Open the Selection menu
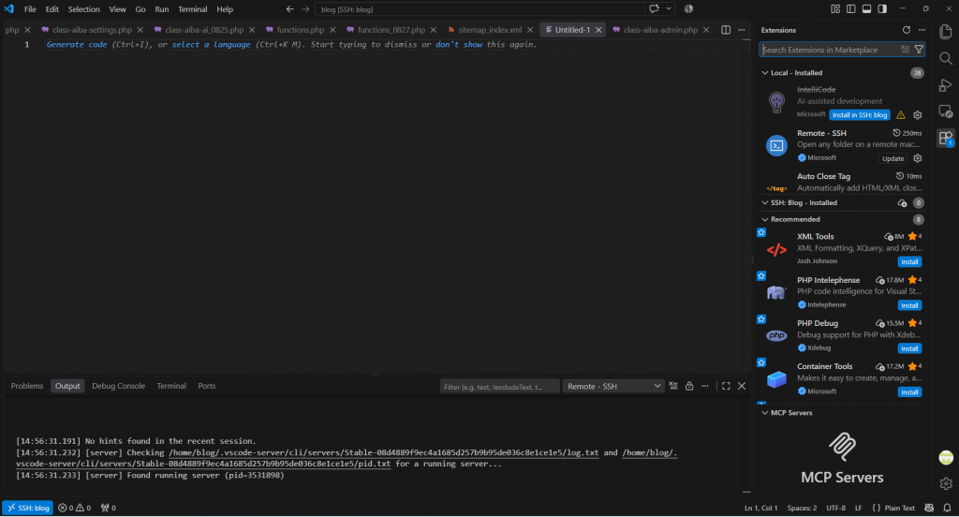This screenshot has height=517, width=959. click(x=83, y=9)
